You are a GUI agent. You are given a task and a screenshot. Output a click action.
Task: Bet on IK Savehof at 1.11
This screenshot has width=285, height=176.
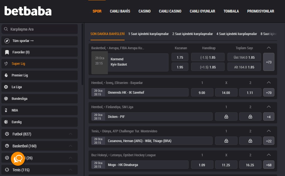[x=250, y=93]
